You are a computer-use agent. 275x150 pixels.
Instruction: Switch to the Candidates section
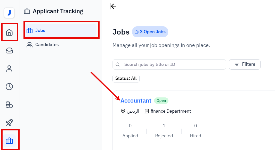[x=46, y=45]
